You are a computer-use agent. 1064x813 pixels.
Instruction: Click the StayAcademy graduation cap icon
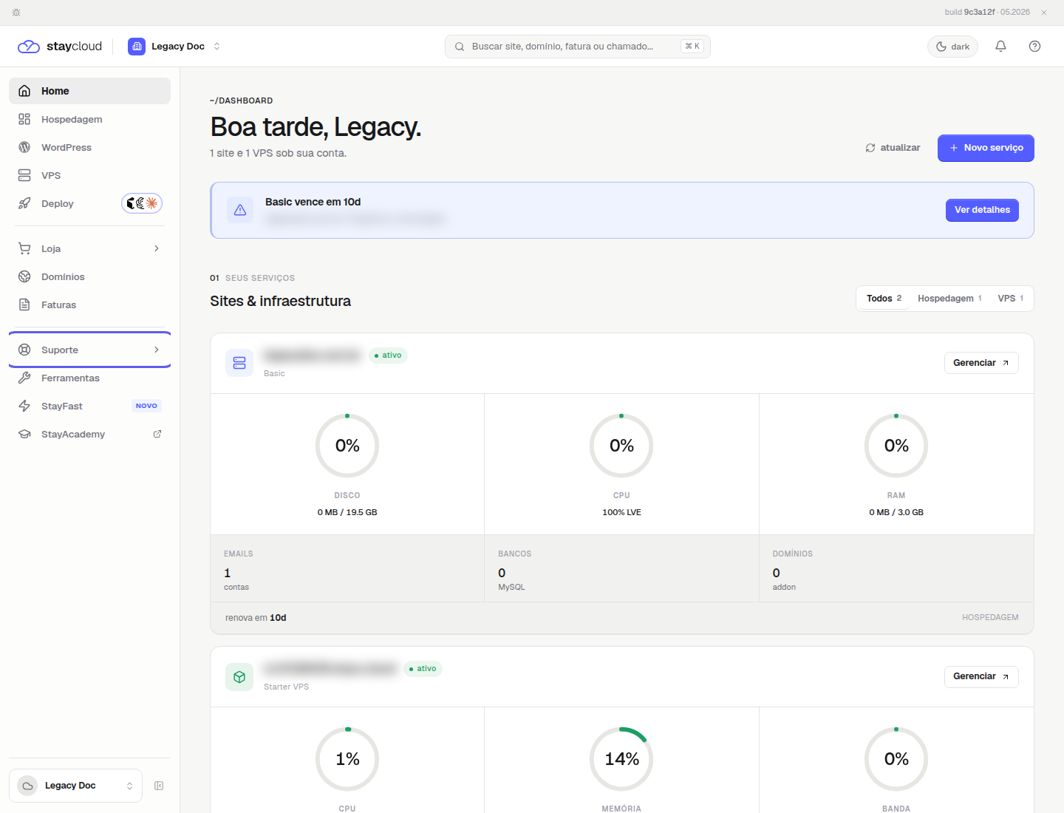click(x=24, y=434)
